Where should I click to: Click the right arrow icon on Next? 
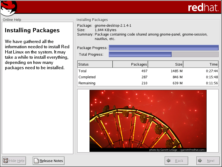point(201,161)
